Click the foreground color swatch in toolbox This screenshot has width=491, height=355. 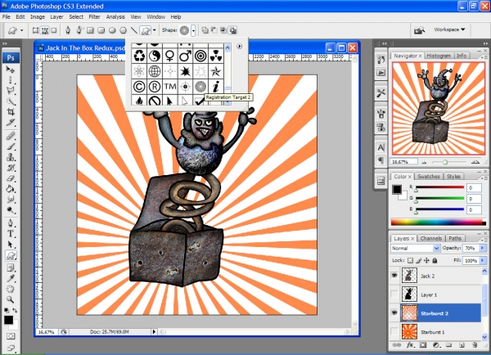click(8, 320)
